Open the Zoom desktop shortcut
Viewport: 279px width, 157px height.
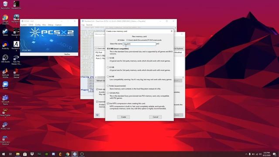[5, 85]
